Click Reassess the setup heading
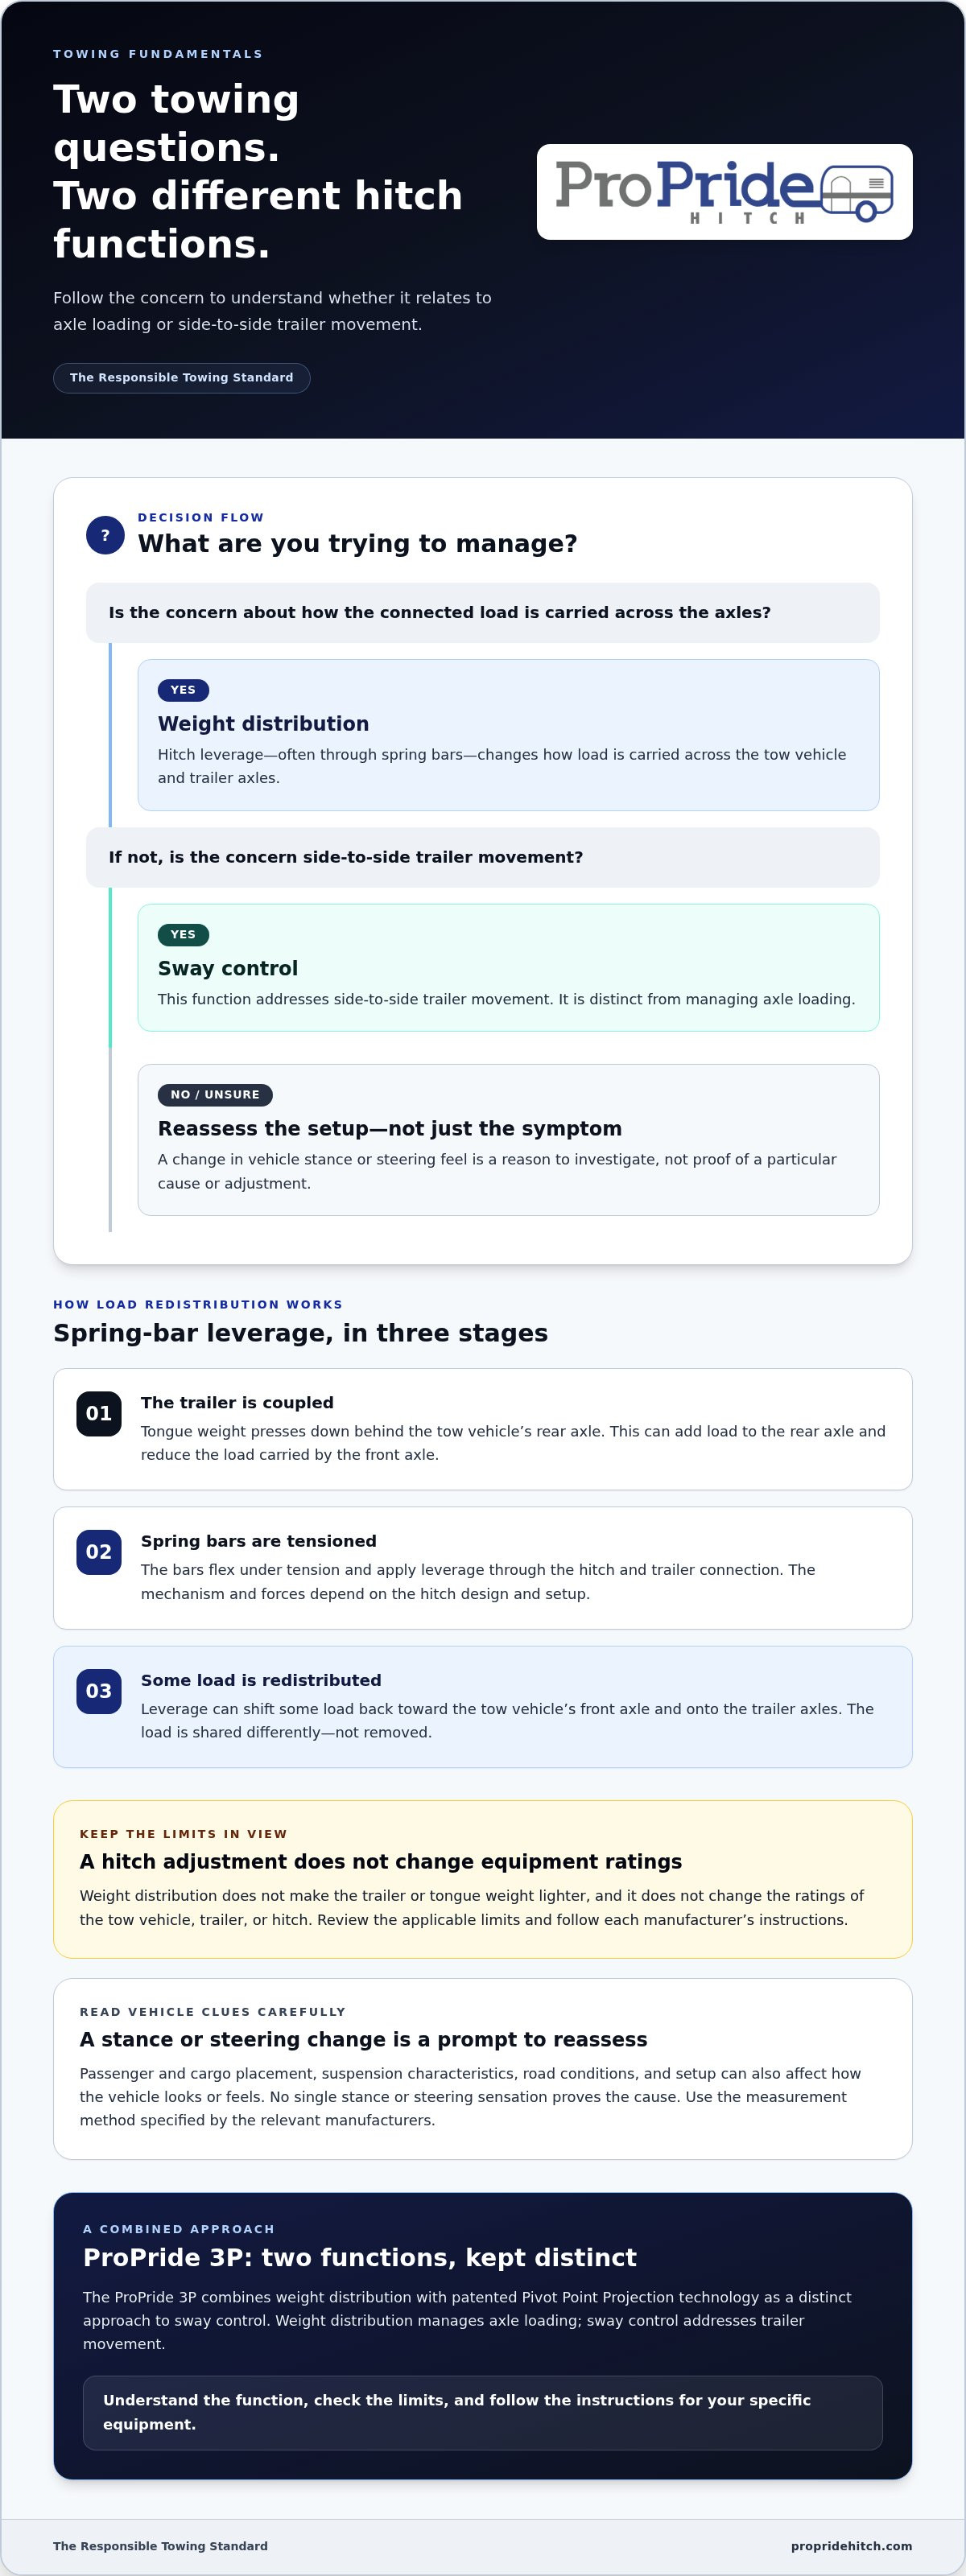 [x=390, y=1128]
